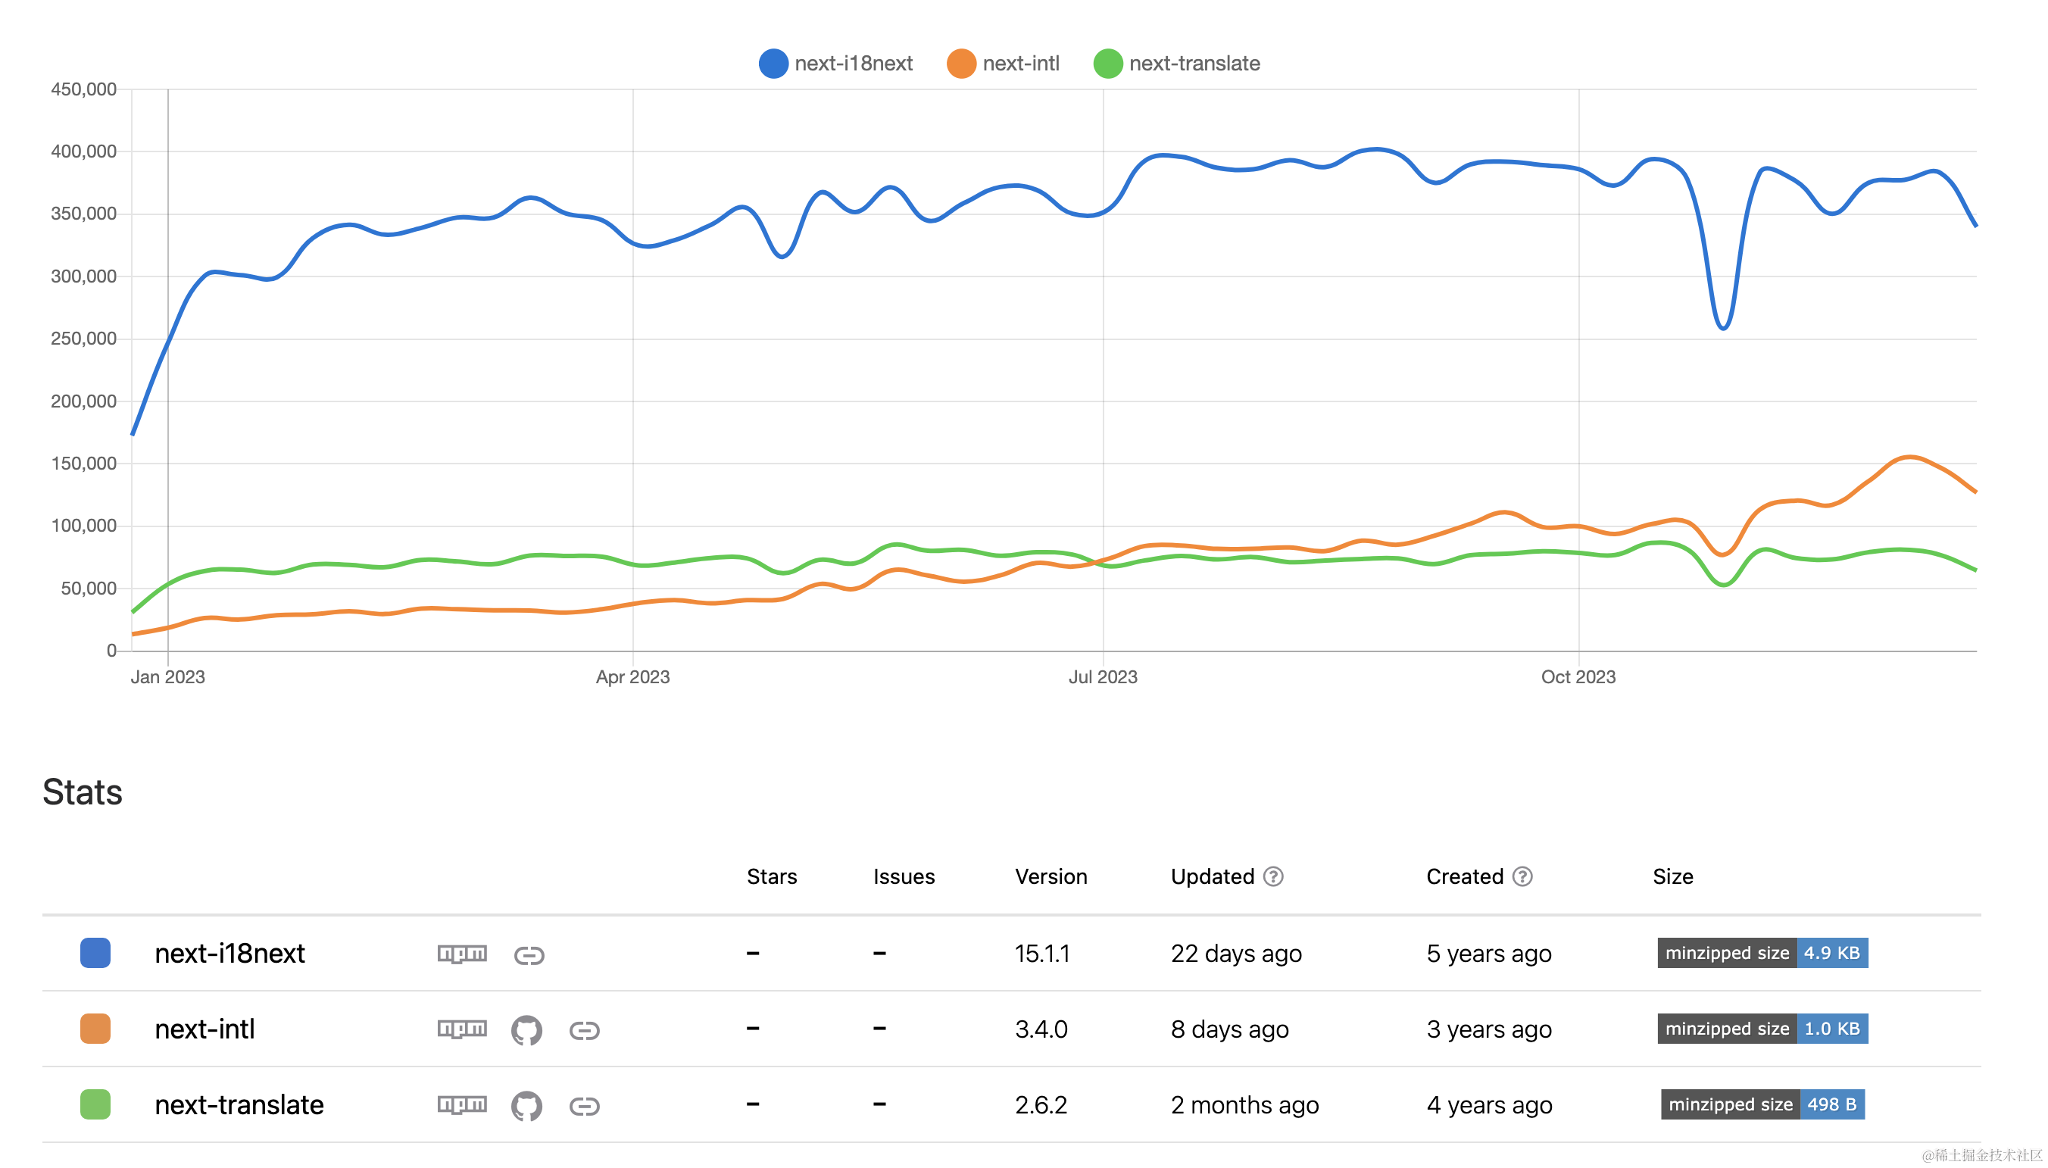Click help icon next to Created
2048x1168 pixels.
1522,876
